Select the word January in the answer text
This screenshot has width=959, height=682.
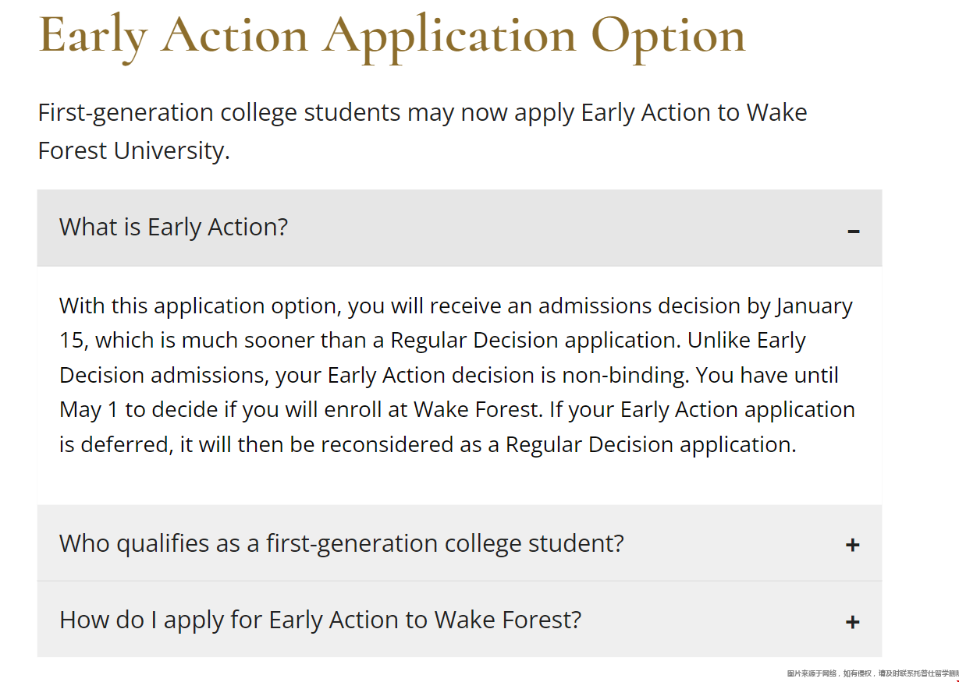(814, 306)
